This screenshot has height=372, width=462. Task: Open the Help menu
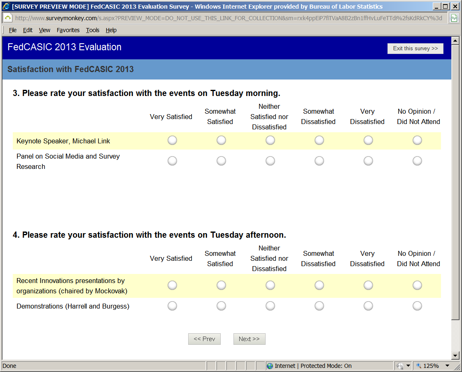(x=111, y=30)
